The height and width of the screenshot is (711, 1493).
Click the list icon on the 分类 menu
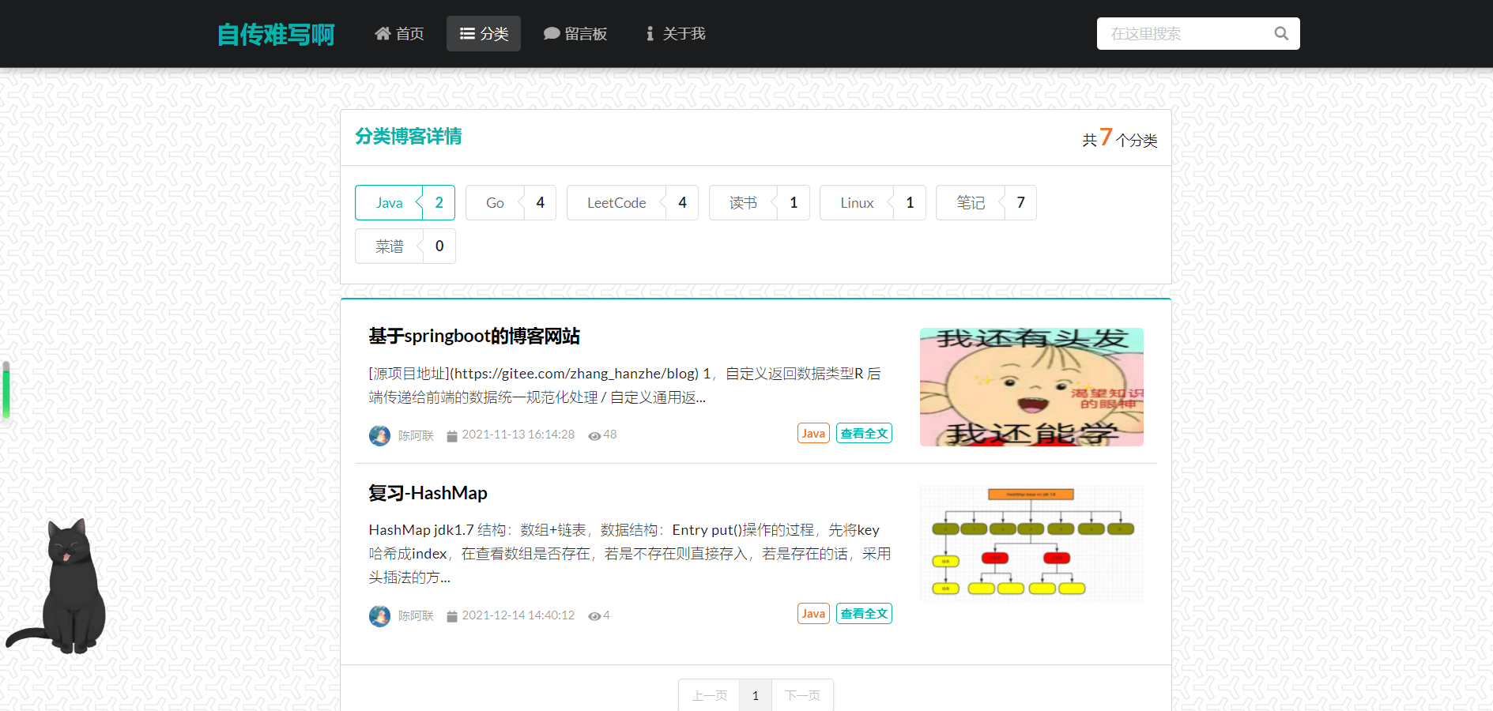coord(466,33)
